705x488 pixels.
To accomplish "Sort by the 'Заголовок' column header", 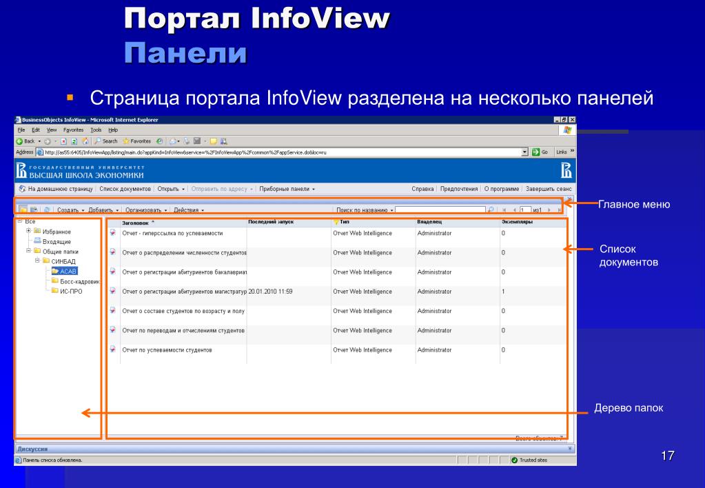I will (x=135, y=223).
